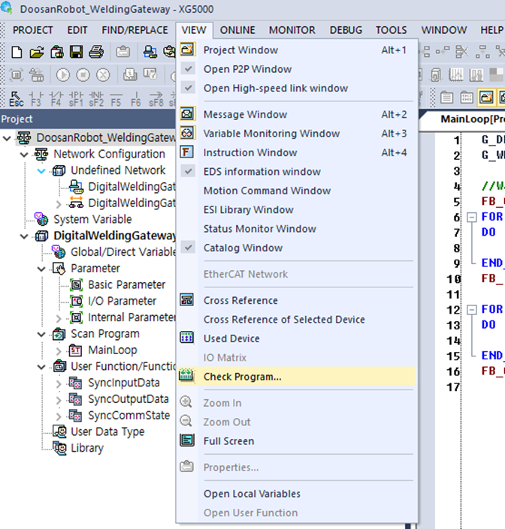Click the Print icon in toolbar
The image size is (505, 529).
96,52
